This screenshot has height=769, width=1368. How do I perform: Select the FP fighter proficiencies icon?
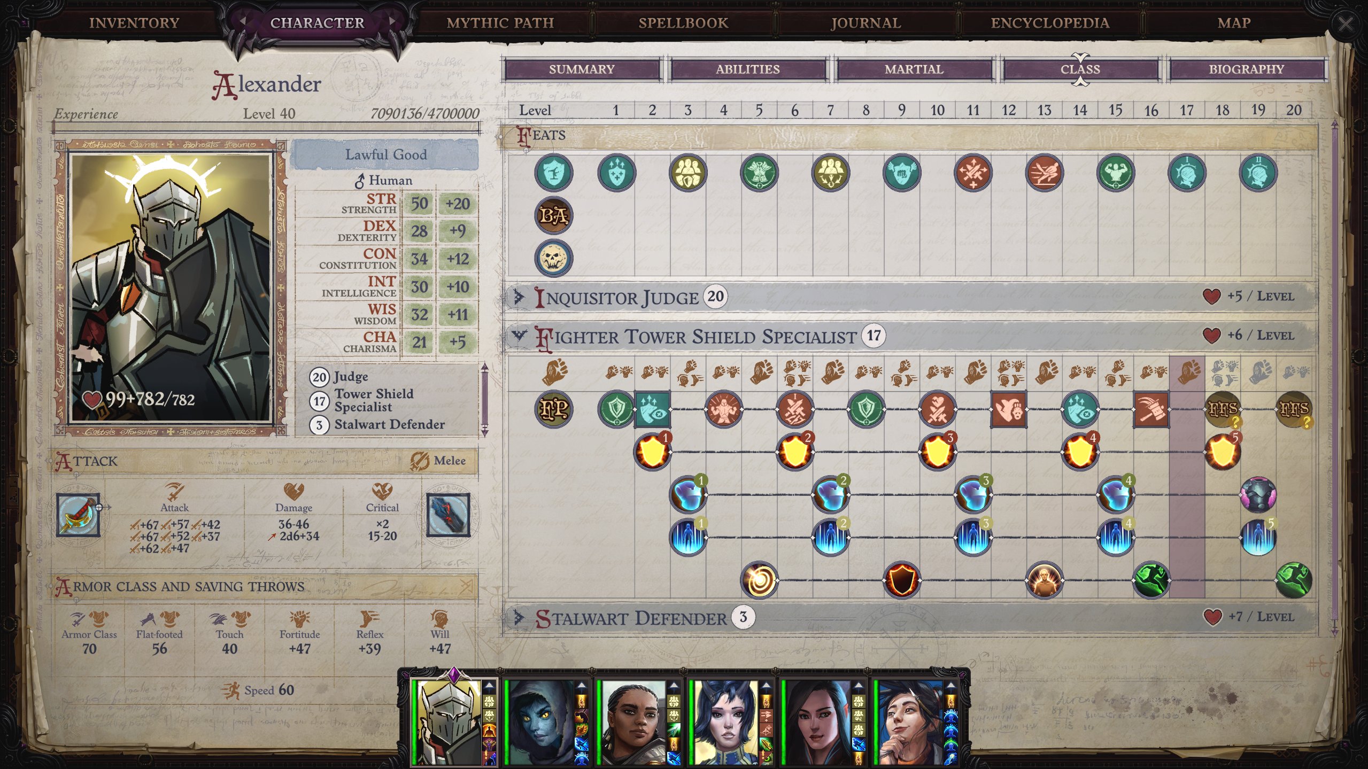click(x=553, y=409)
